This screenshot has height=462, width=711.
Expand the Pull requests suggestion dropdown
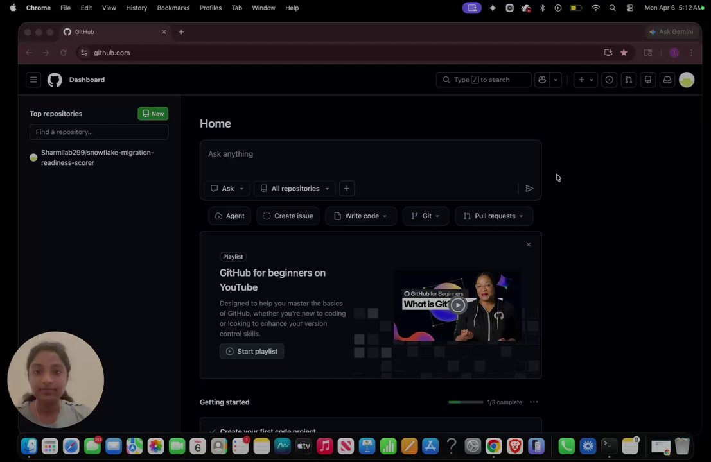[x=494, y=216]
